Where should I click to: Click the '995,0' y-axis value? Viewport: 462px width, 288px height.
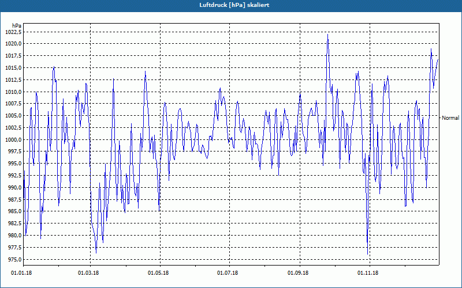pyautogui.click(x=14, y=164)
